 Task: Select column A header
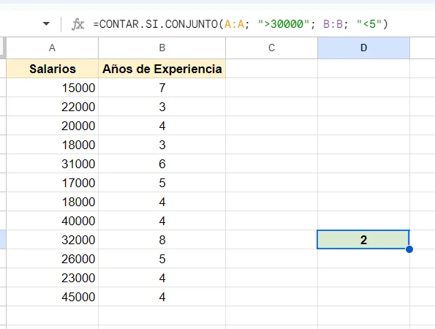(x=52, y=48)
